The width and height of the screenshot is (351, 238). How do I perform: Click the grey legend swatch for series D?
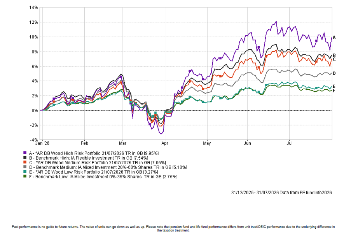25,167
